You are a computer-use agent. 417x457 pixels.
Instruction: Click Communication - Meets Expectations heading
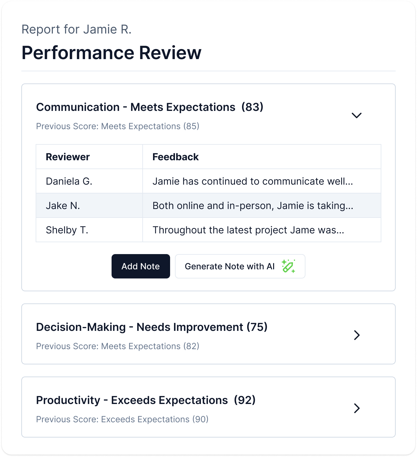(x=150, y=107)
